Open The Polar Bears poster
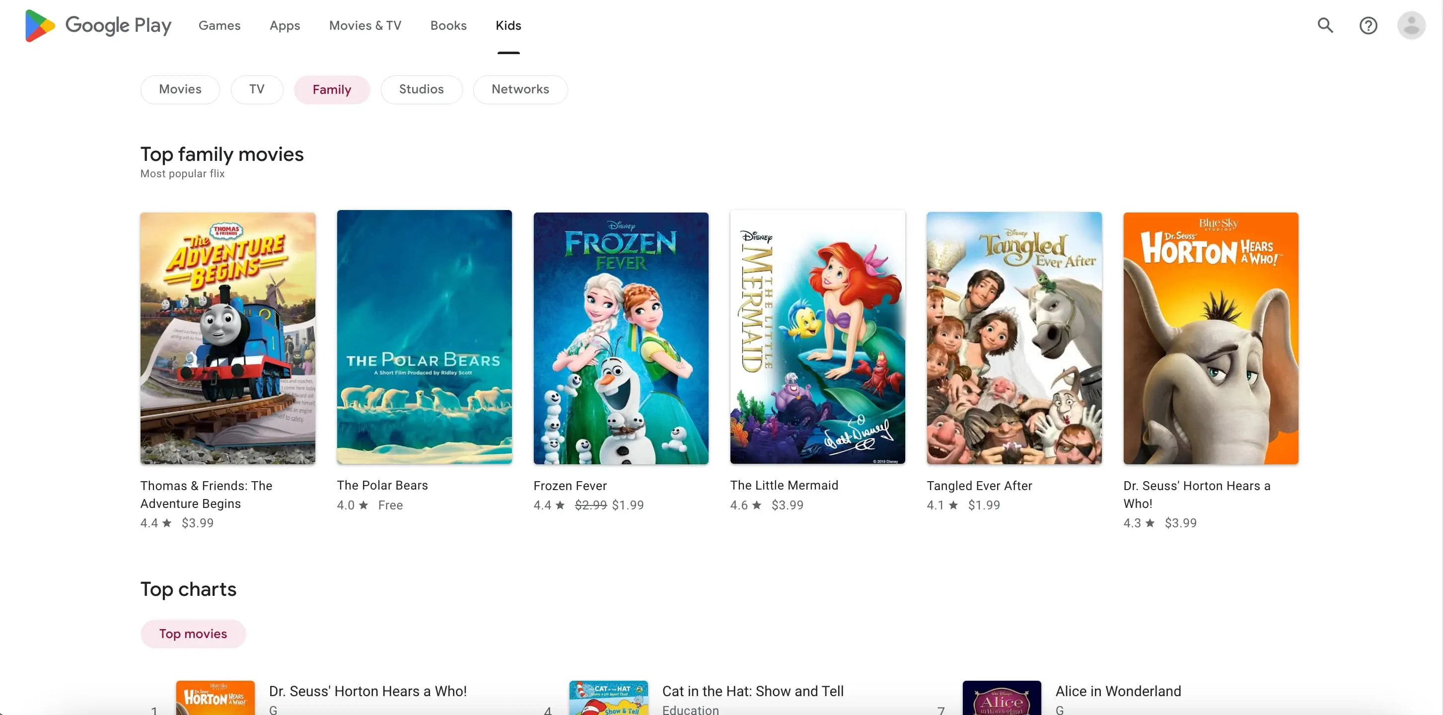This screenshot has width=1443, height=715. [x=424, y=337]
